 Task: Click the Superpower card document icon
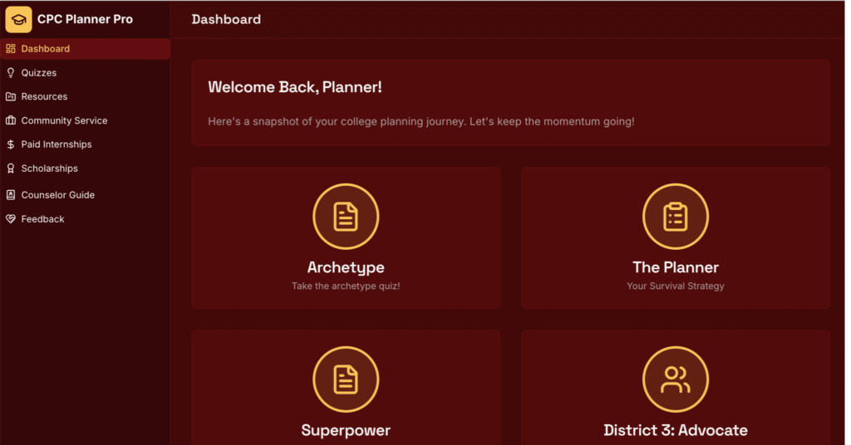(x=346, y=379)
